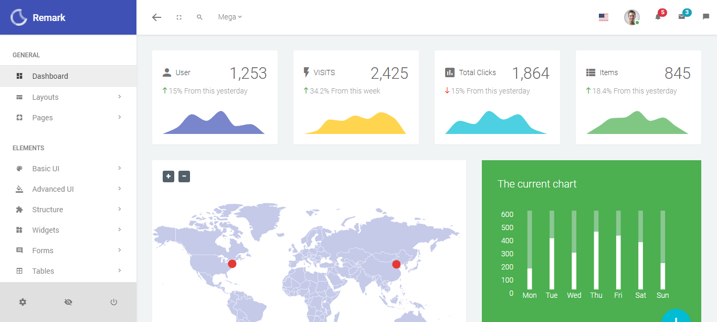The height and width of the screenshot is (322, 717).
Task: Click the search magnifier icon
Action: point(199,17)
